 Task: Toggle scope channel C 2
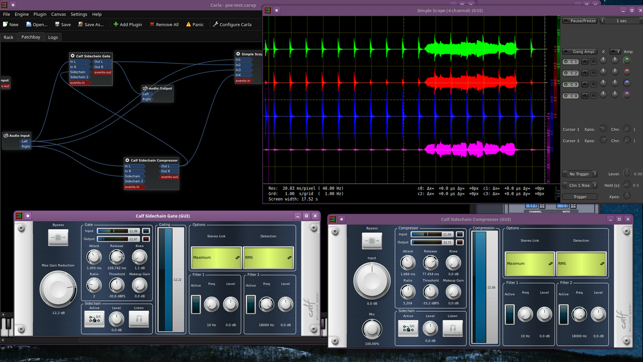(x=571, y=73)
